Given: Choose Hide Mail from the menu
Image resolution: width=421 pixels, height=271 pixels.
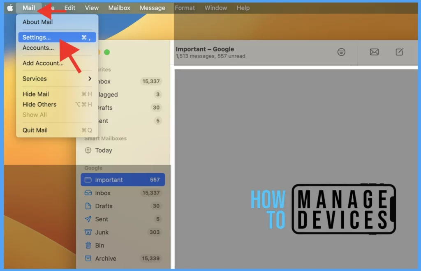Looking at the screenshot, I should tap(57, 94).
